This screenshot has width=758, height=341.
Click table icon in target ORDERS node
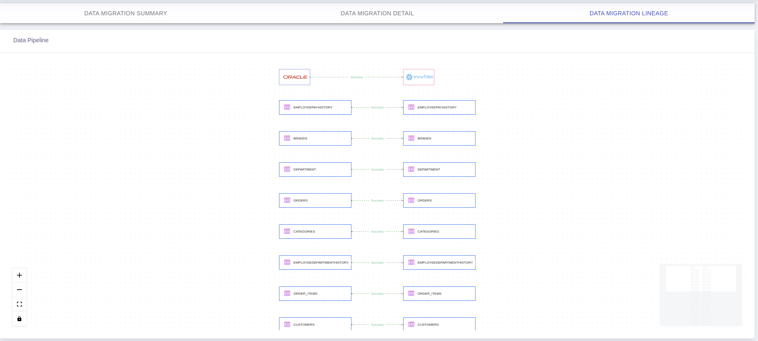[411, 200]
